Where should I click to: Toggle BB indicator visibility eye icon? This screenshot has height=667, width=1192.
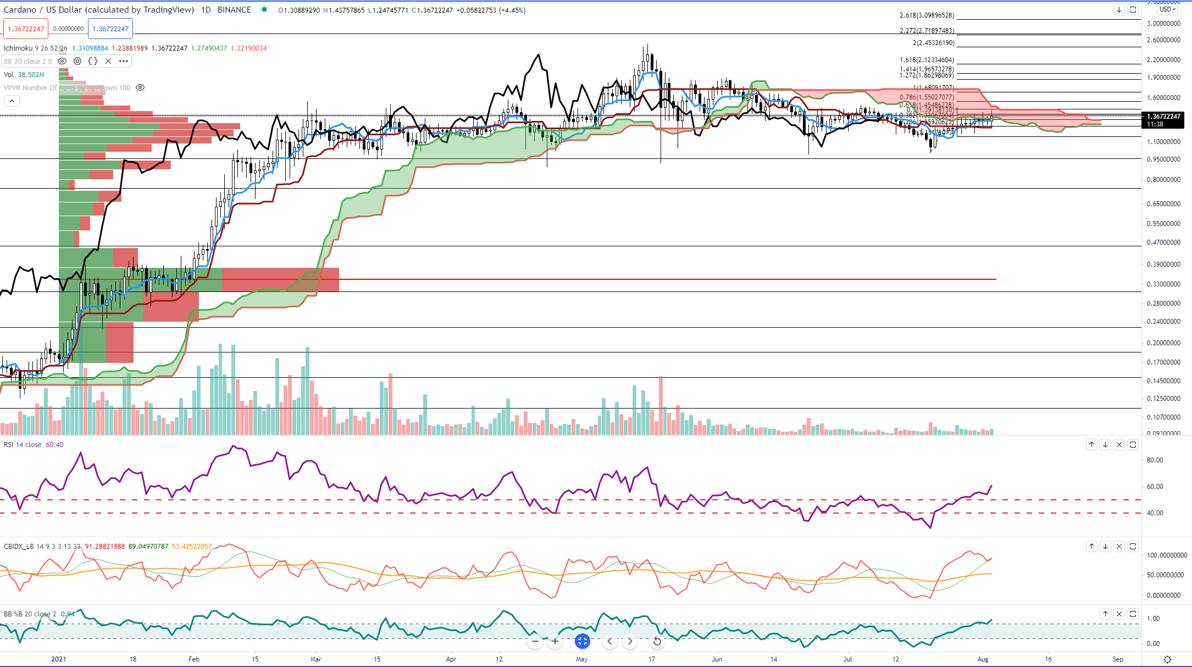pos(62,61)
